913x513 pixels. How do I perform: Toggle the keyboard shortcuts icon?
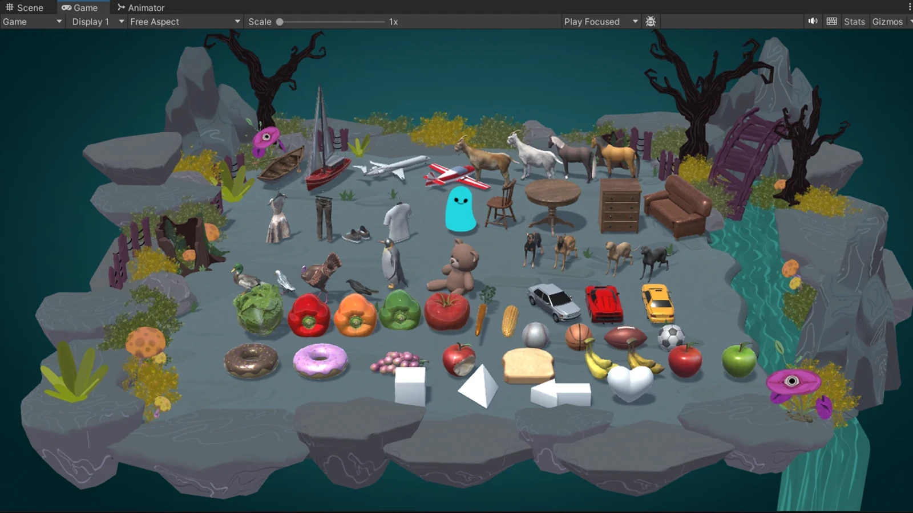(x=832, y=21)
